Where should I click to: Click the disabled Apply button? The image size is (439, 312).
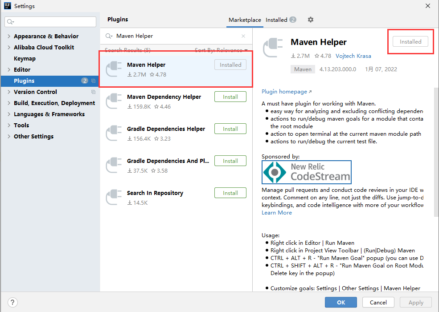point(416,302)
